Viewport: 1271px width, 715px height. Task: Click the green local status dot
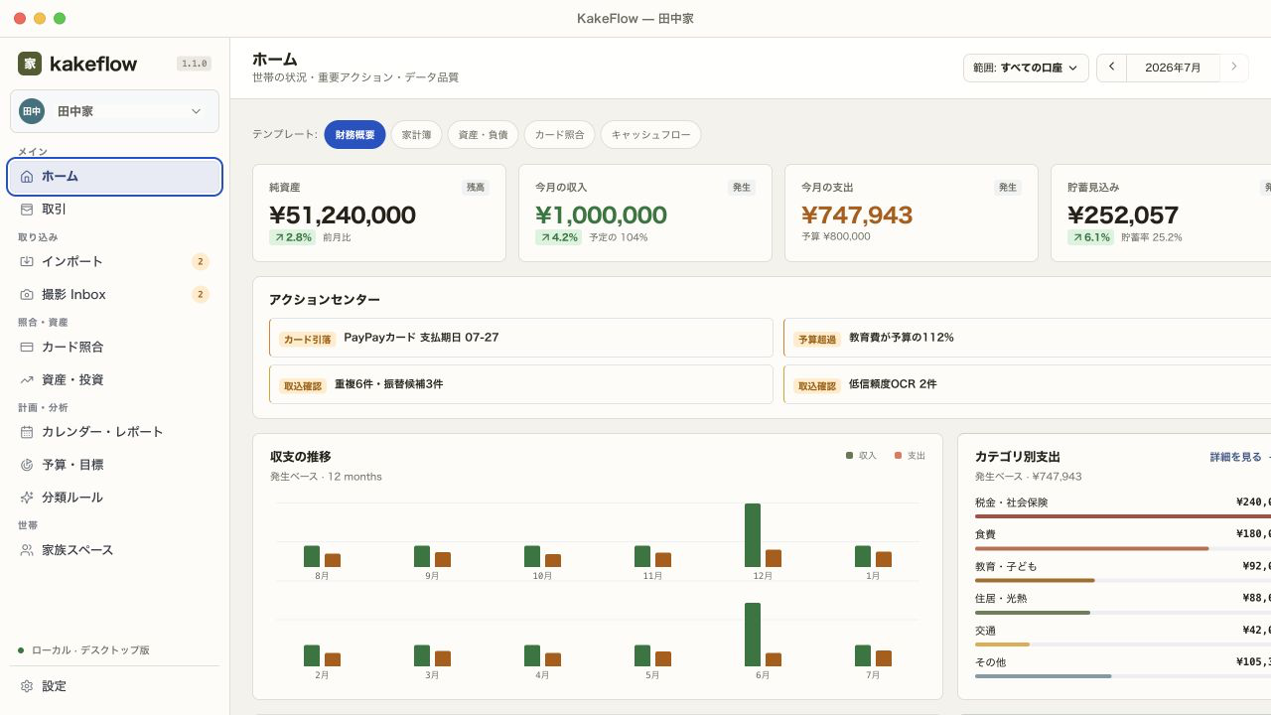click(21, 650)
